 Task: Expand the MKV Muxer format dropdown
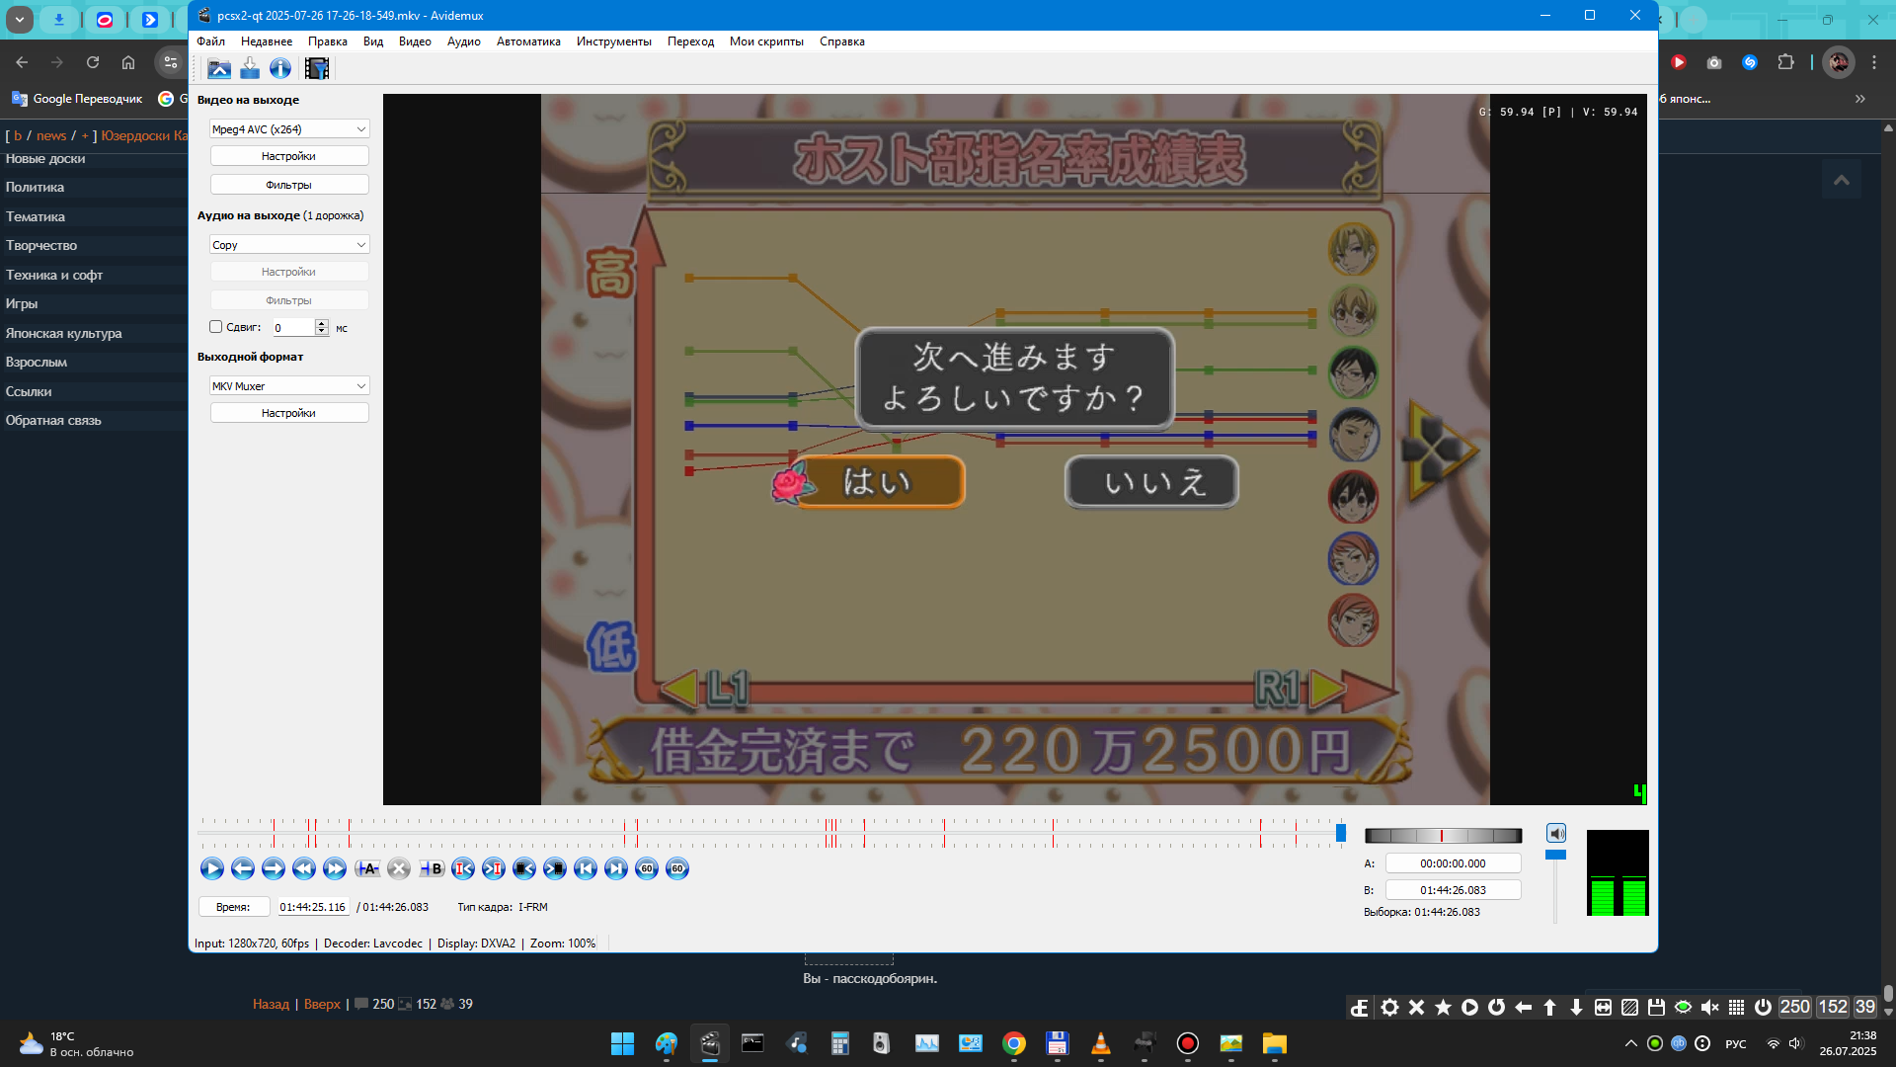288,386
